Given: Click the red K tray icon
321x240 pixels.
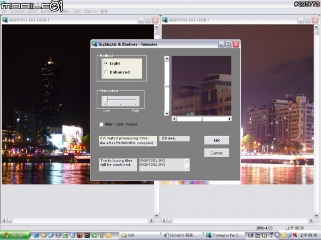Looking at the screenshot, I should pos(295,235).
